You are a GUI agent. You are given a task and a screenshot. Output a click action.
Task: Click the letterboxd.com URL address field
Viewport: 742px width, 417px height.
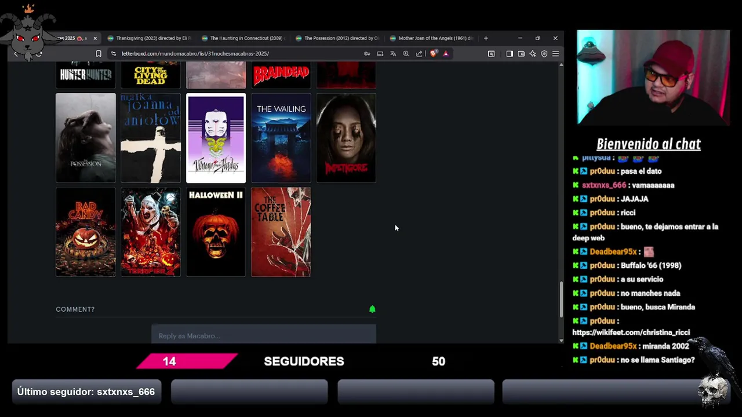tap(195, 54)
